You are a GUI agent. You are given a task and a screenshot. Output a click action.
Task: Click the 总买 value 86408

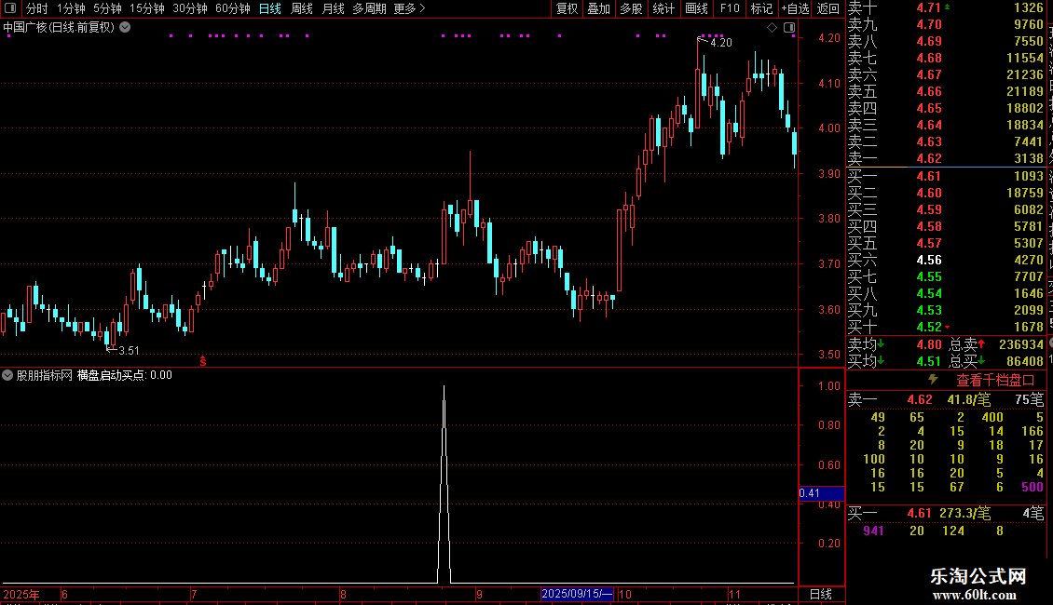pyautogui.click(x=1025, y=361)
